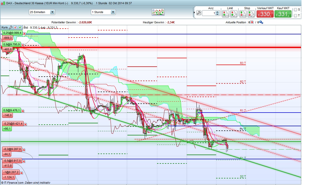
Task: Click the Kurs tab label
Action: [x=5, y=27]
